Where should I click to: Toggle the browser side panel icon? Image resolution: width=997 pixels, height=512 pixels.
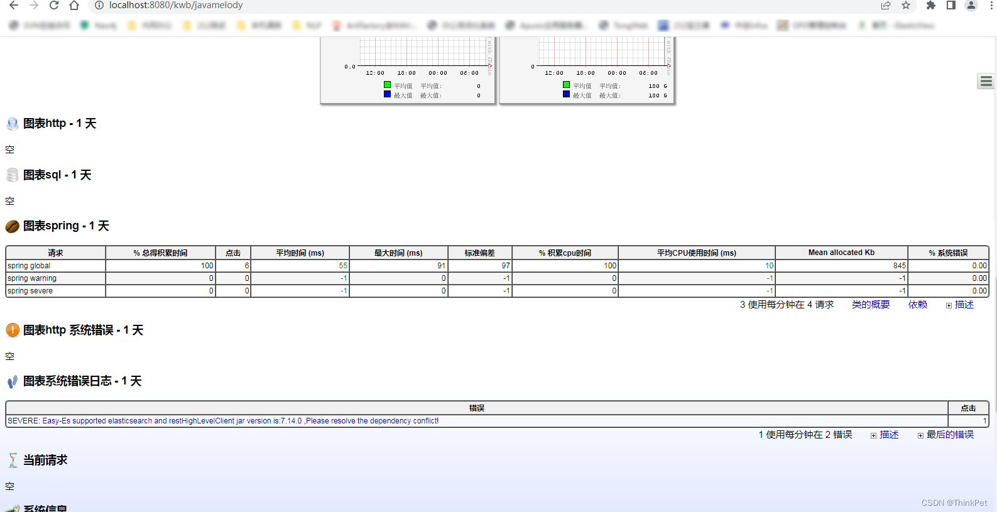click(x=951, y=5)
